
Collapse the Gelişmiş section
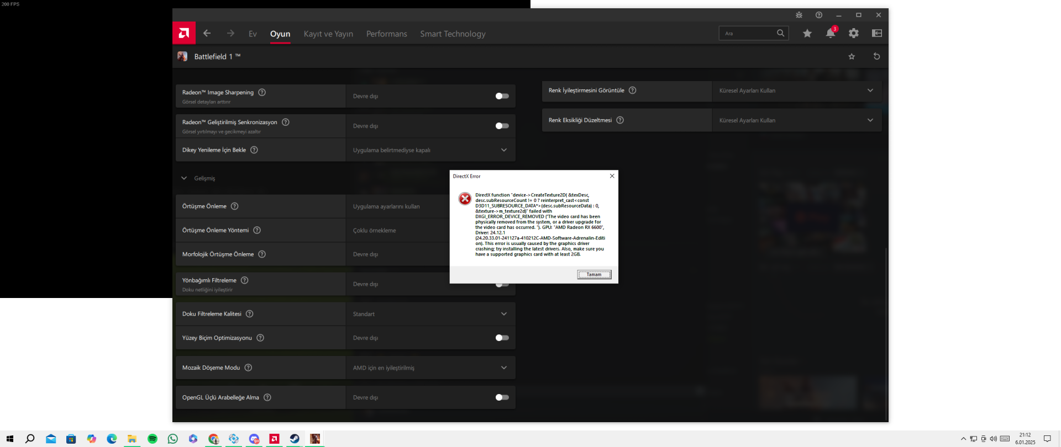pos(184,178)
